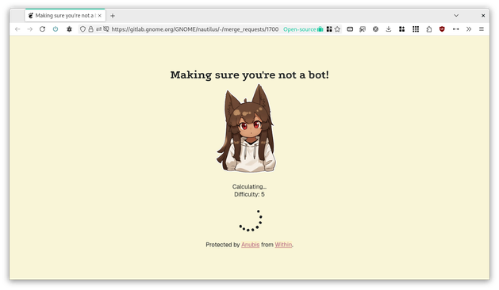This screenshot has width=499, height=290.
Task: Show more tools overflow chevrons
Action: pyautogui.click(x=469, y=29)
